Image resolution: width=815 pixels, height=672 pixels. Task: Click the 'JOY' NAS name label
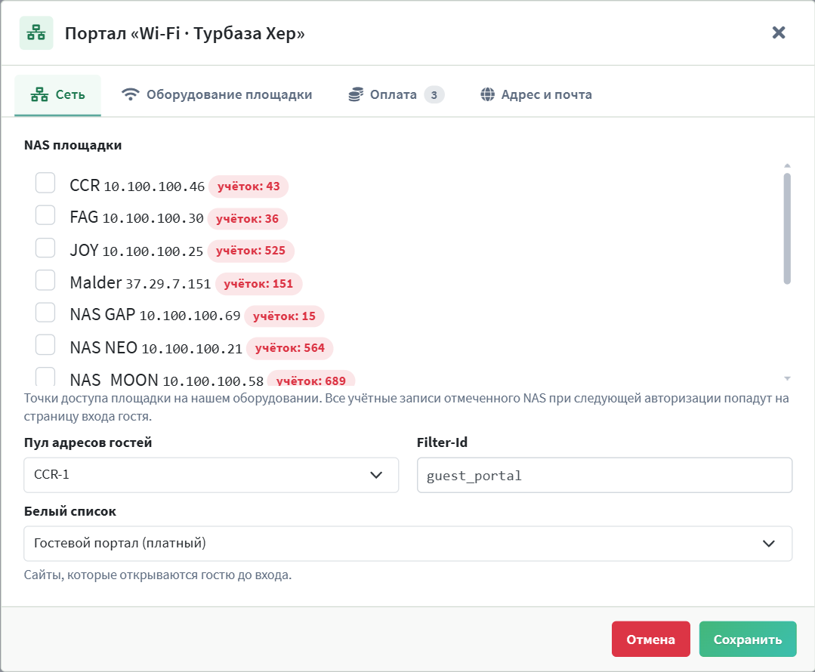[x=84, y=251]
